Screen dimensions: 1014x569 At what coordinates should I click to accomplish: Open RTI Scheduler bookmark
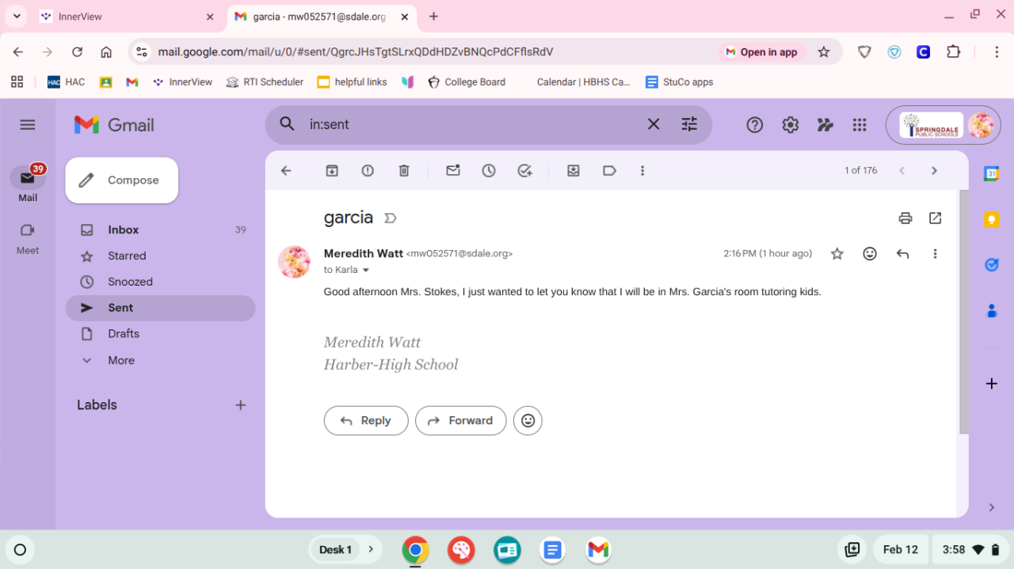265,82
